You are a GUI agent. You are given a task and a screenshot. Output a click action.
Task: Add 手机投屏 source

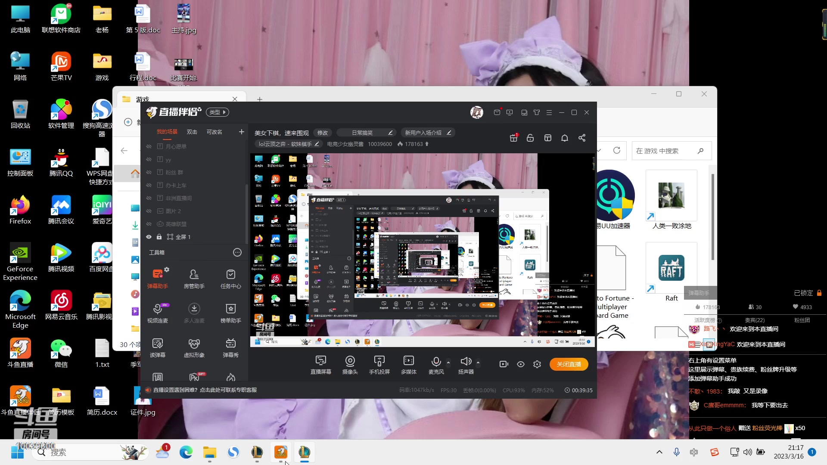tap(379, 365)
